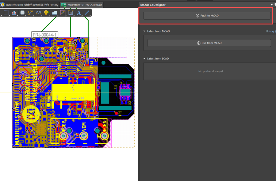Select the ECGN test pad on the PCB
The image size is (276, 181).
[x=104, y=136]
